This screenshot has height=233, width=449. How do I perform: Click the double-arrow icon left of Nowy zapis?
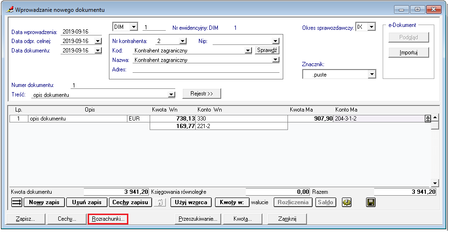(x=17, y=202)
